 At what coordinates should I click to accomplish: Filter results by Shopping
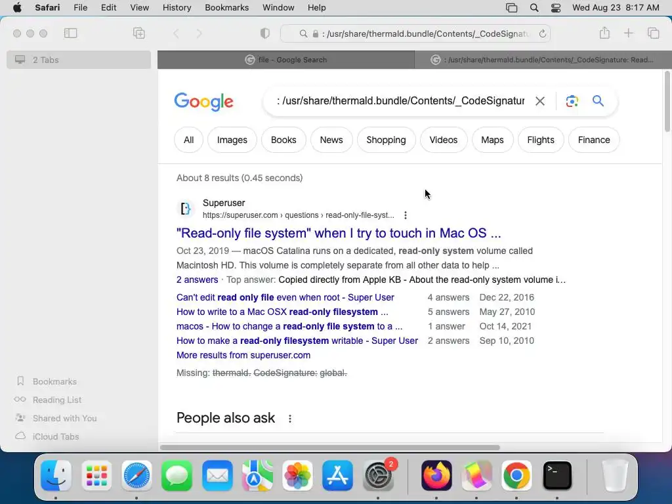[386, 140]
